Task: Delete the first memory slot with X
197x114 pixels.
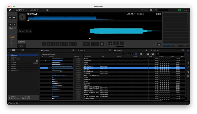Action: click(x=187, y=15)
